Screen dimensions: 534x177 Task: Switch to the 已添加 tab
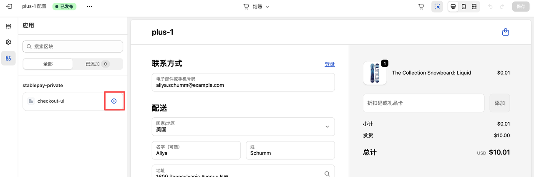click(x=97, y=64)
